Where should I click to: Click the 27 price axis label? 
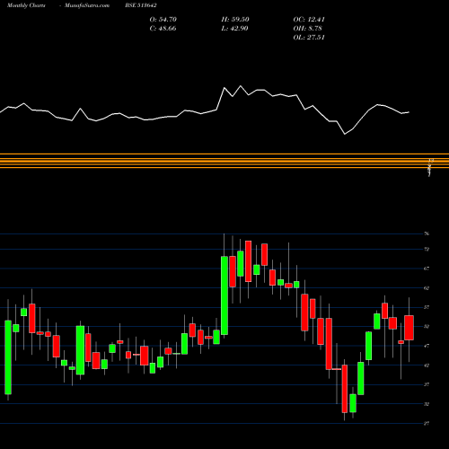(x=427, y=423)
